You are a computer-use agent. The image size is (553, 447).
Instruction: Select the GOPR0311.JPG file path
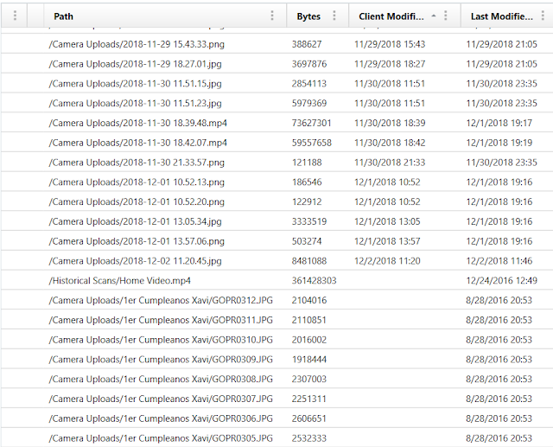tap(161, 321)
